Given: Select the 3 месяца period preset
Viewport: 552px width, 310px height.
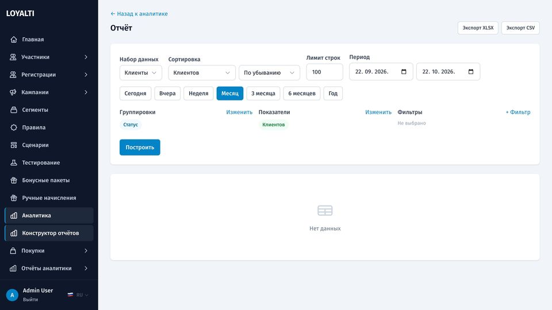Looking at the screenshot, I should pyautogui.click(x=263, y=94).
